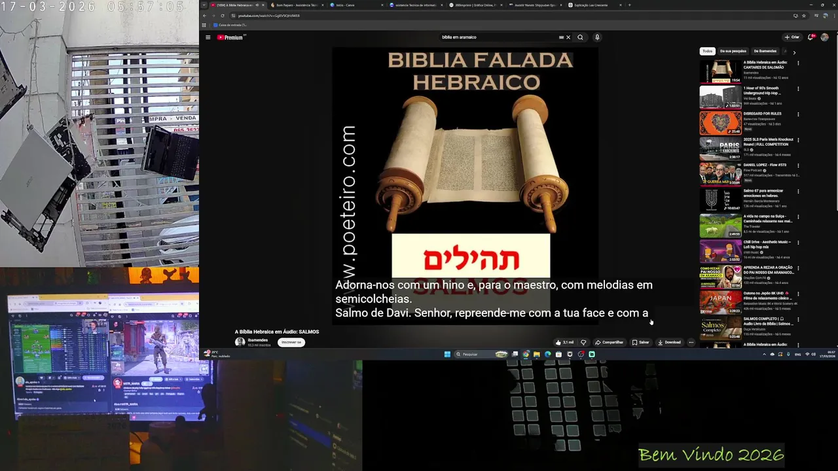Open 'Chill Drive - Aesthetic Music' lofi video
838x471 pixels.
[x=720, y=251]
